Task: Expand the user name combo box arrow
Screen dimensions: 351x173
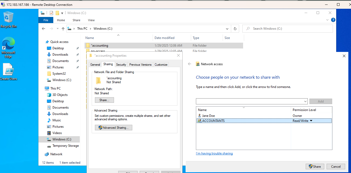Action: [305, 101]
